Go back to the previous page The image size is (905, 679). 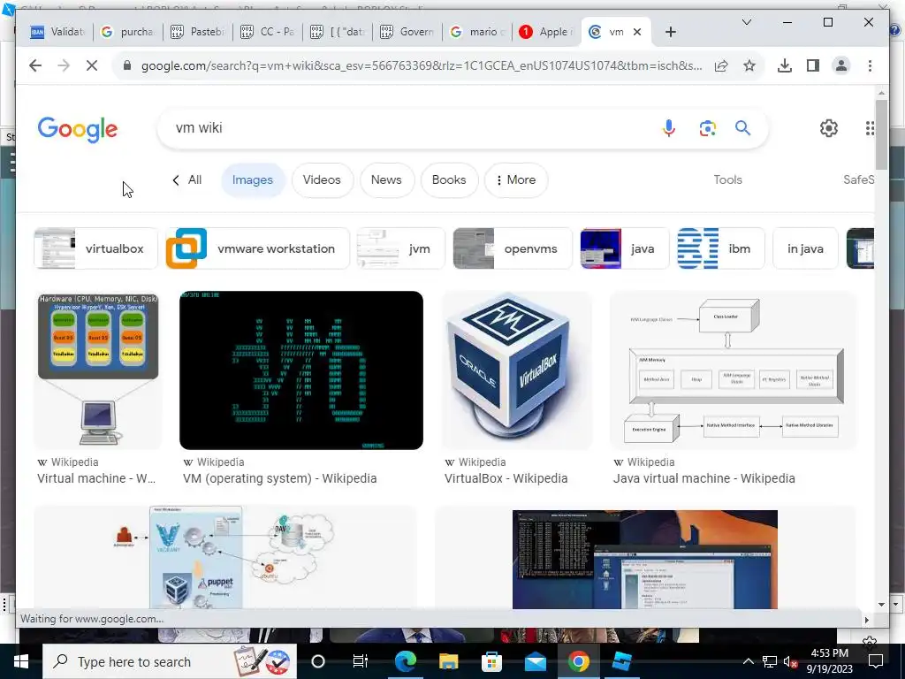point(35,65)
